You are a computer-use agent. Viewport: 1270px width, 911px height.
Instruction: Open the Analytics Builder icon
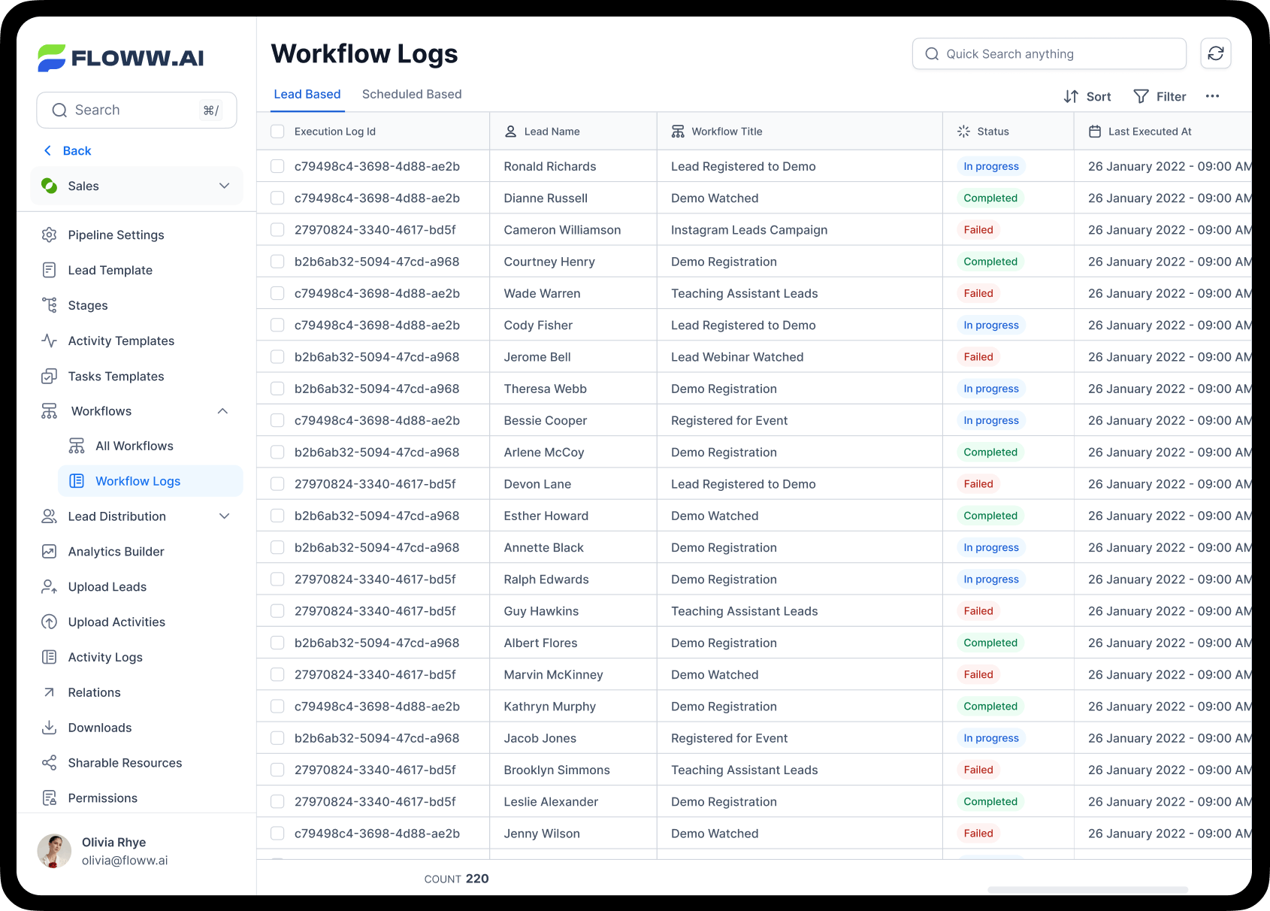pyautogui.click(x=49, y=551)
